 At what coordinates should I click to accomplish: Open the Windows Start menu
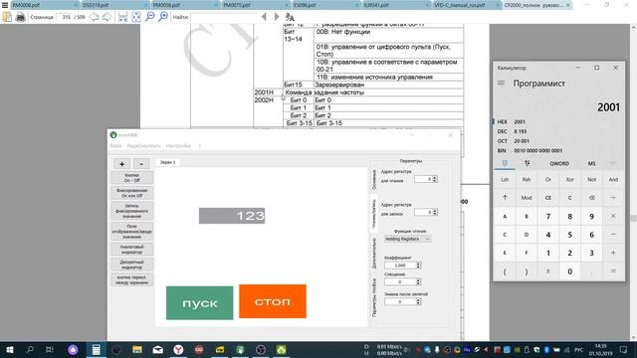[x=9, y=349]
